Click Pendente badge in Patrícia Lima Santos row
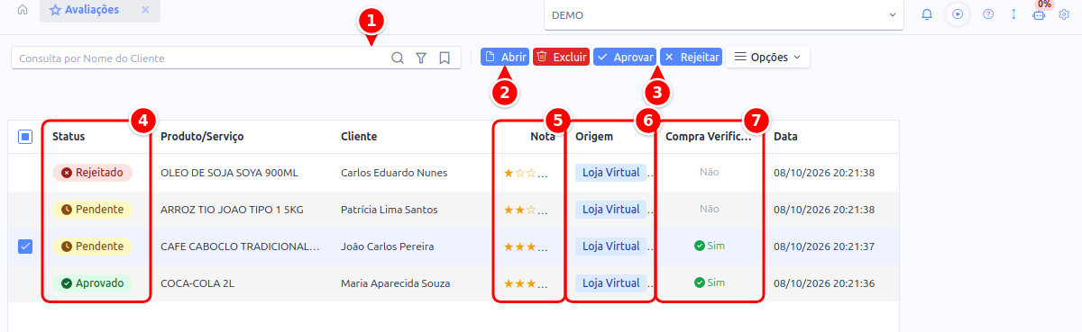 click(92, 209)
